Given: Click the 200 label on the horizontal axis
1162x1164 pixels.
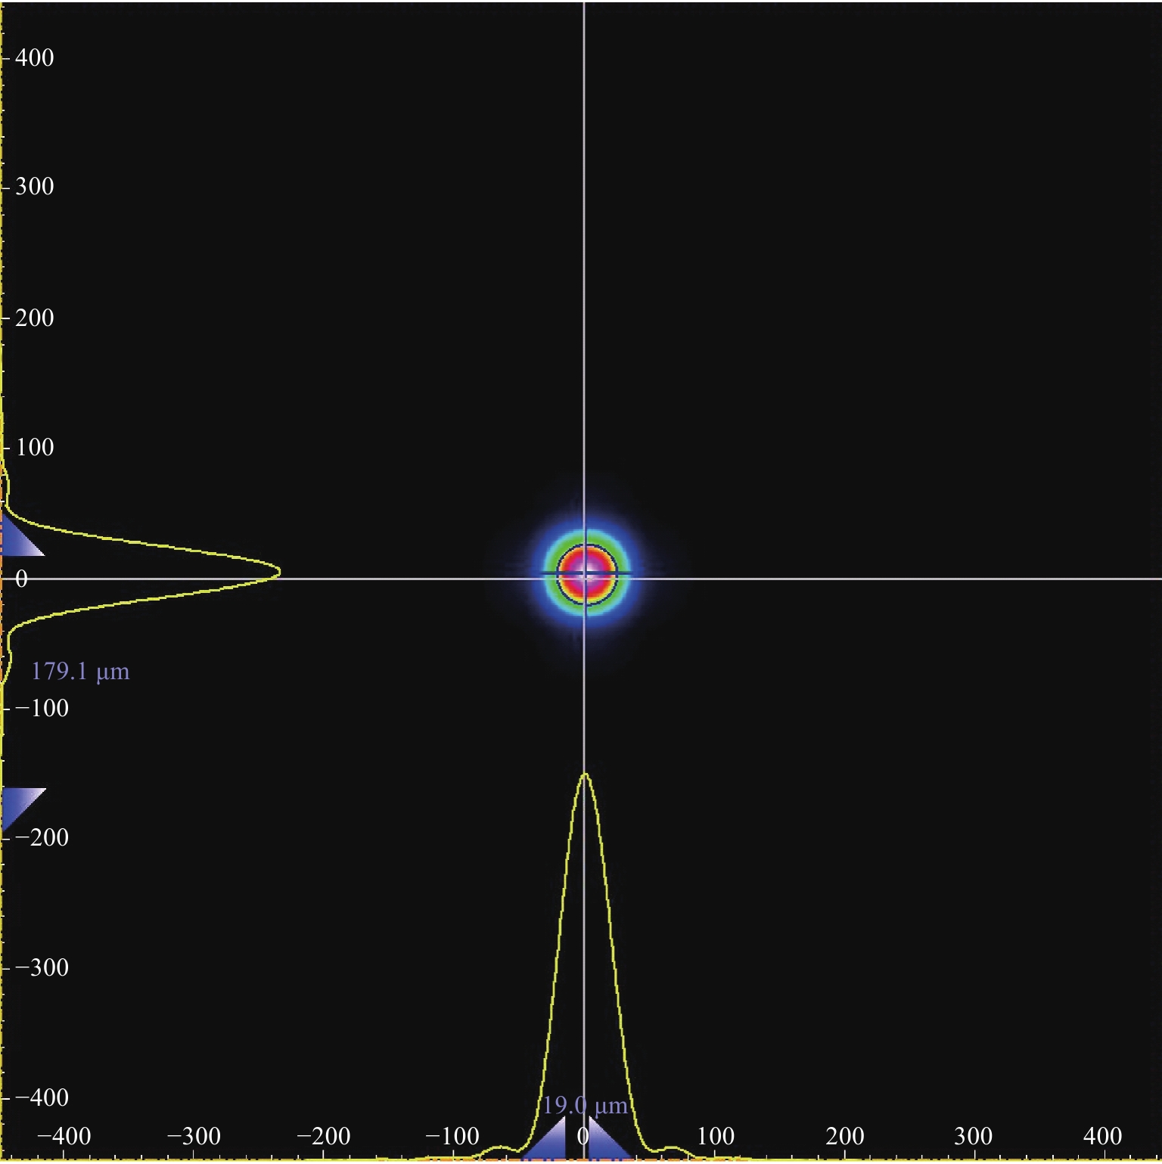Looking at the screenshot, I should click(845, 1136).
